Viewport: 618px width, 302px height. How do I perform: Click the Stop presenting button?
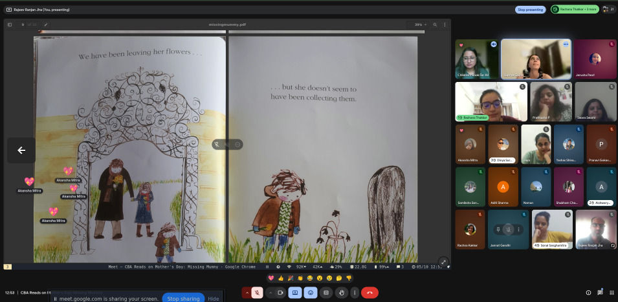[x=530, y=10]
